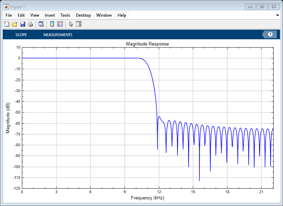The height and width of the screenshot is (206, 283).
Task: Click the Print Figure printer icon
Action: (x=31, y=24)
